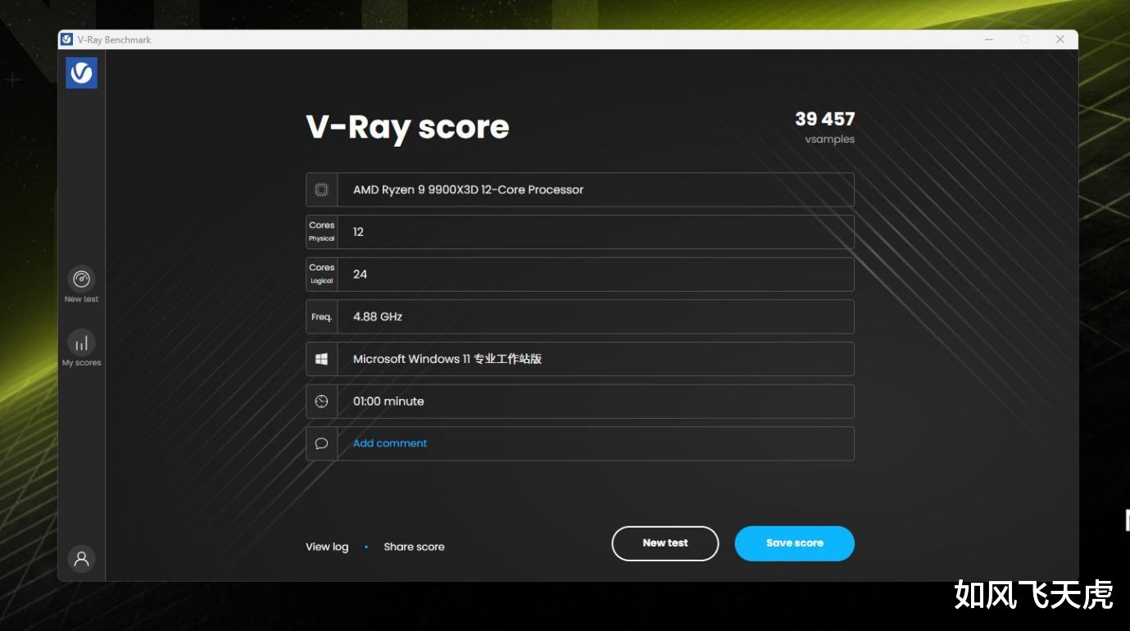Open My scores bar chart icon

[81, 343]
